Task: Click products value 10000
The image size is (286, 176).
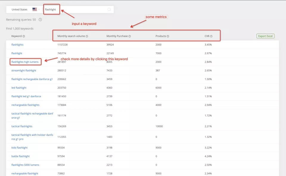Action: tap(159, 126)
